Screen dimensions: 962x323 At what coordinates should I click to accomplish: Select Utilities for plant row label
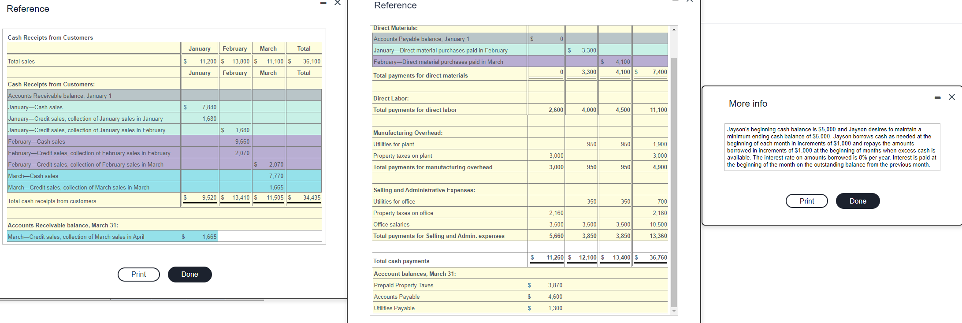pos(394,144)
